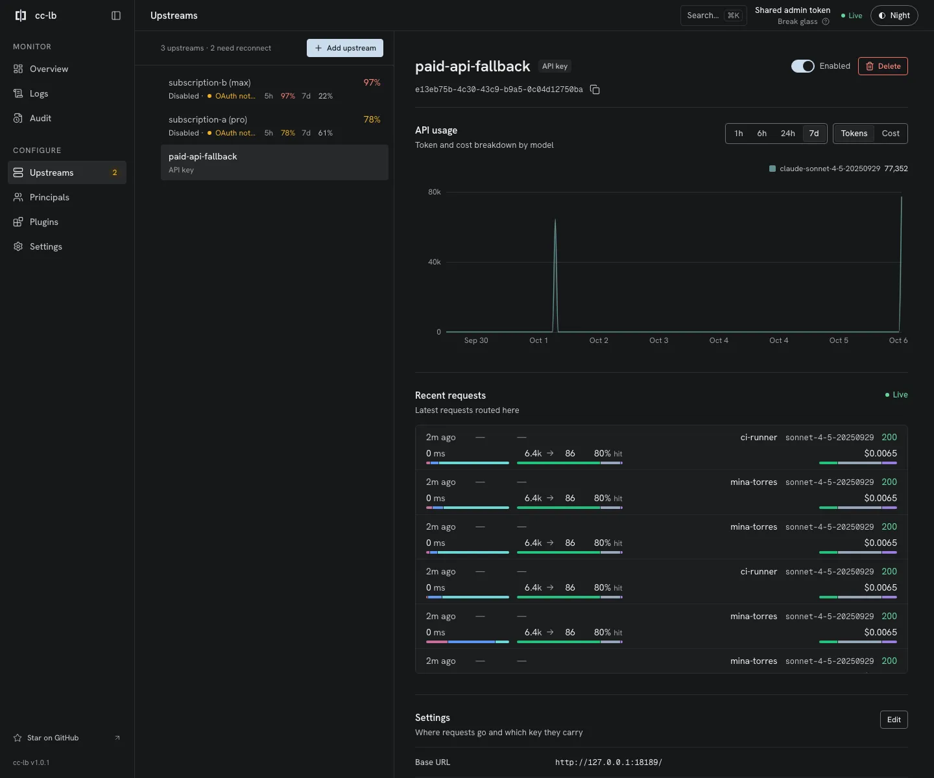
Task: Click the Live indicator in header
Action: pos(852,16)
